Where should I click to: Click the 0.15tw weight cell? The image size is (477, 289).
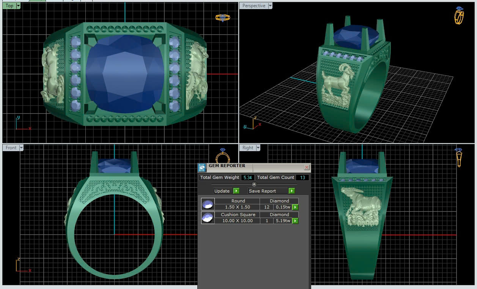[283, 207]
